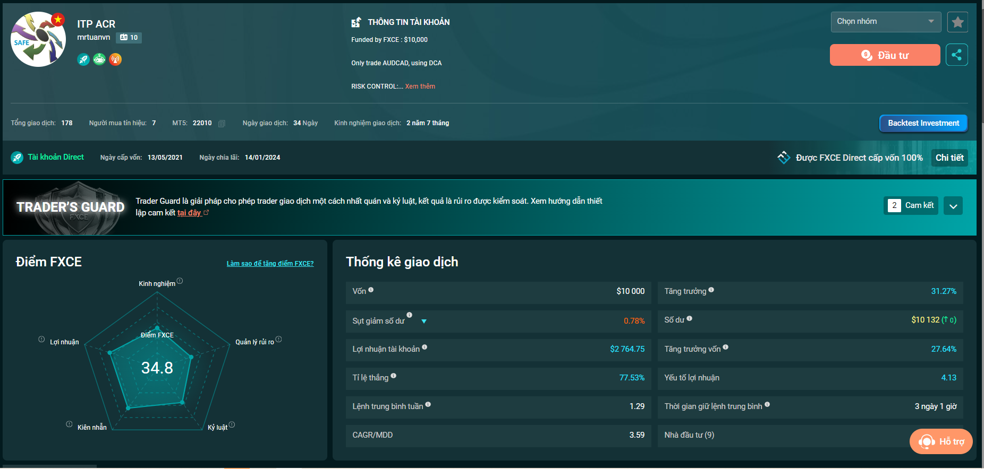Click the CAGR/MDD value 3.59
Screen dimensions: 984x469
coord(637,435)
